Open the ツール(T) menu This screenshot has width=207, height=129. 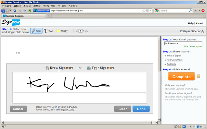[62, 6]
